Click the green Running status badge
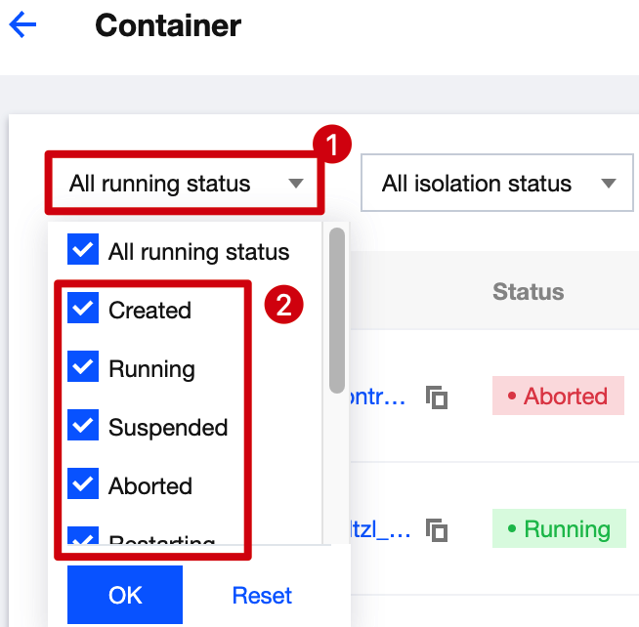This screenshot has height=627, width=639. click(x=558, y=530)
